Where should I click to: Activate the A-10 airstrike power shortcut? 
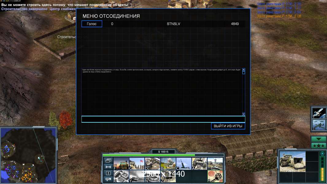tap(319, 125)
